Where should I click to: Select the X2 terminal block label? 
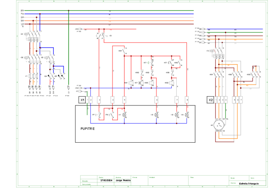[x=210, y=99]
